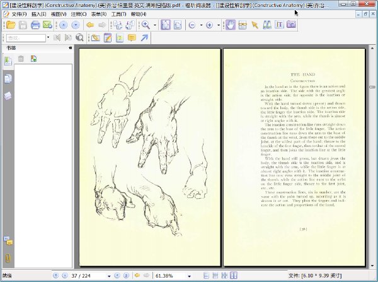This screenshot has width=378, height=282.
Task: Open the dropdown arrow next to the magnifier tool
Action: click(x=155, y=25)
